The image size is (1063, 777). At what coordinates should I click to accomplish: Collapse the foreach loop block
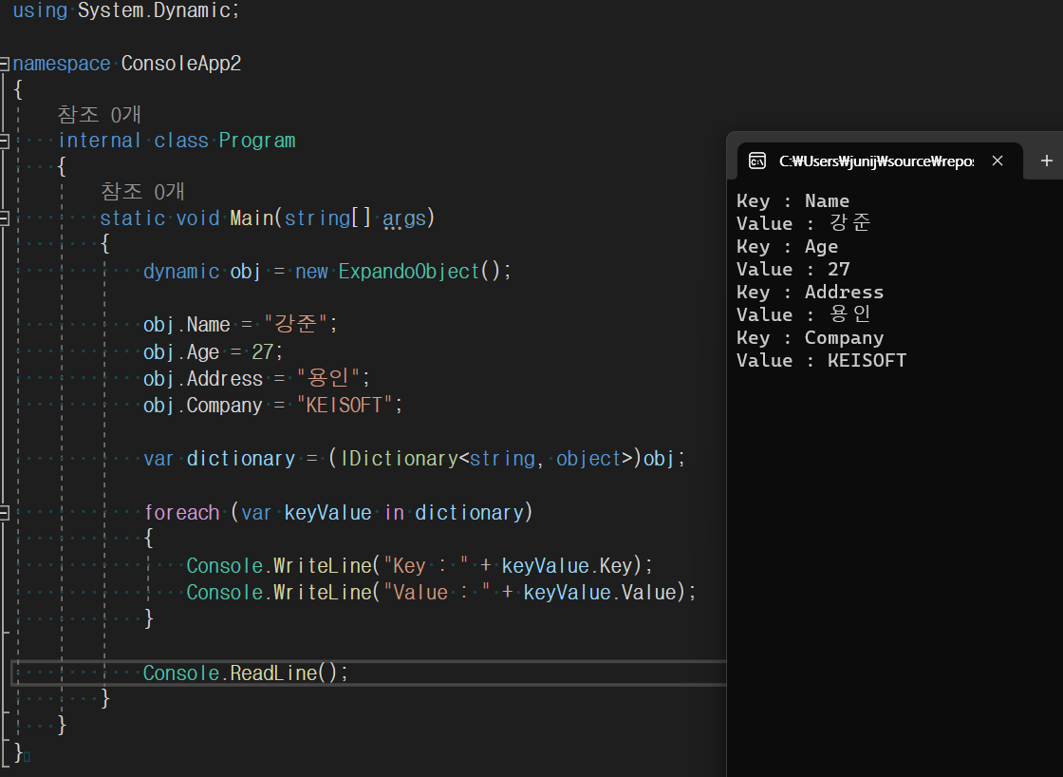pyautogui.click(x=5, y=512)
